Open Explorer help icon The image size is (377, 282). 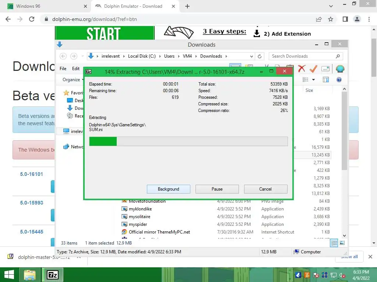[x=339, y=80]
